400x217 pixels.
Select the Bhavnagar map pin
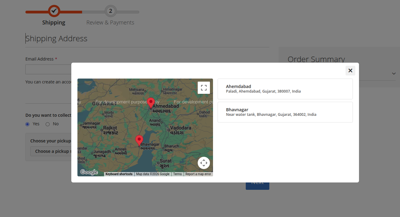139,141
